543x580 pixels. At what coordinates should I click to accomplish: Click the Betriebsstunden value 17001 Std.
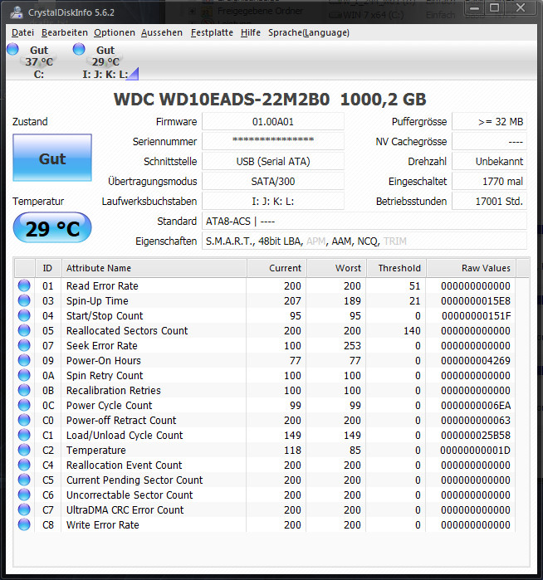coord(489,202)
